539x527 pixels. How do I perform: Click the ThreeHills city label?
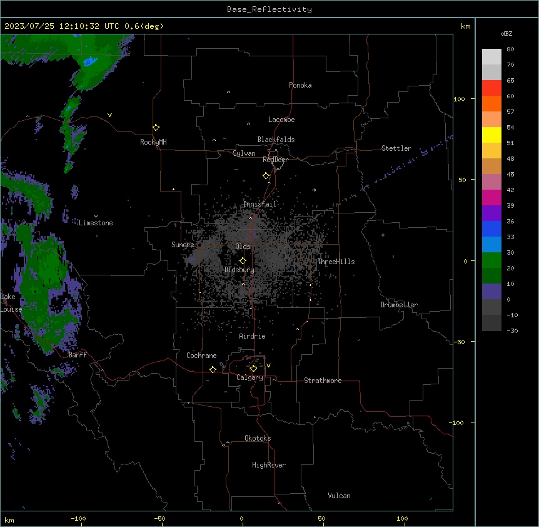(x=336, y=262)
